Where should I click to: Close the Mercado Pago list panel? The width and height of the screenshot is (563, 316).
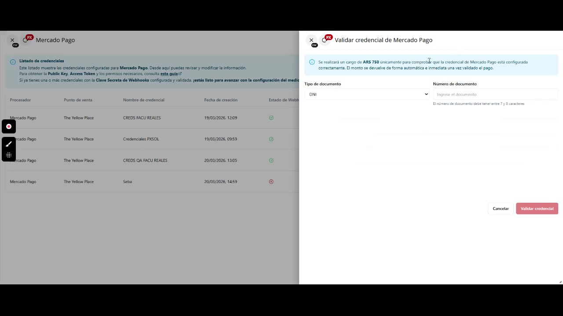pyautogui.click(x=12, y=40)
